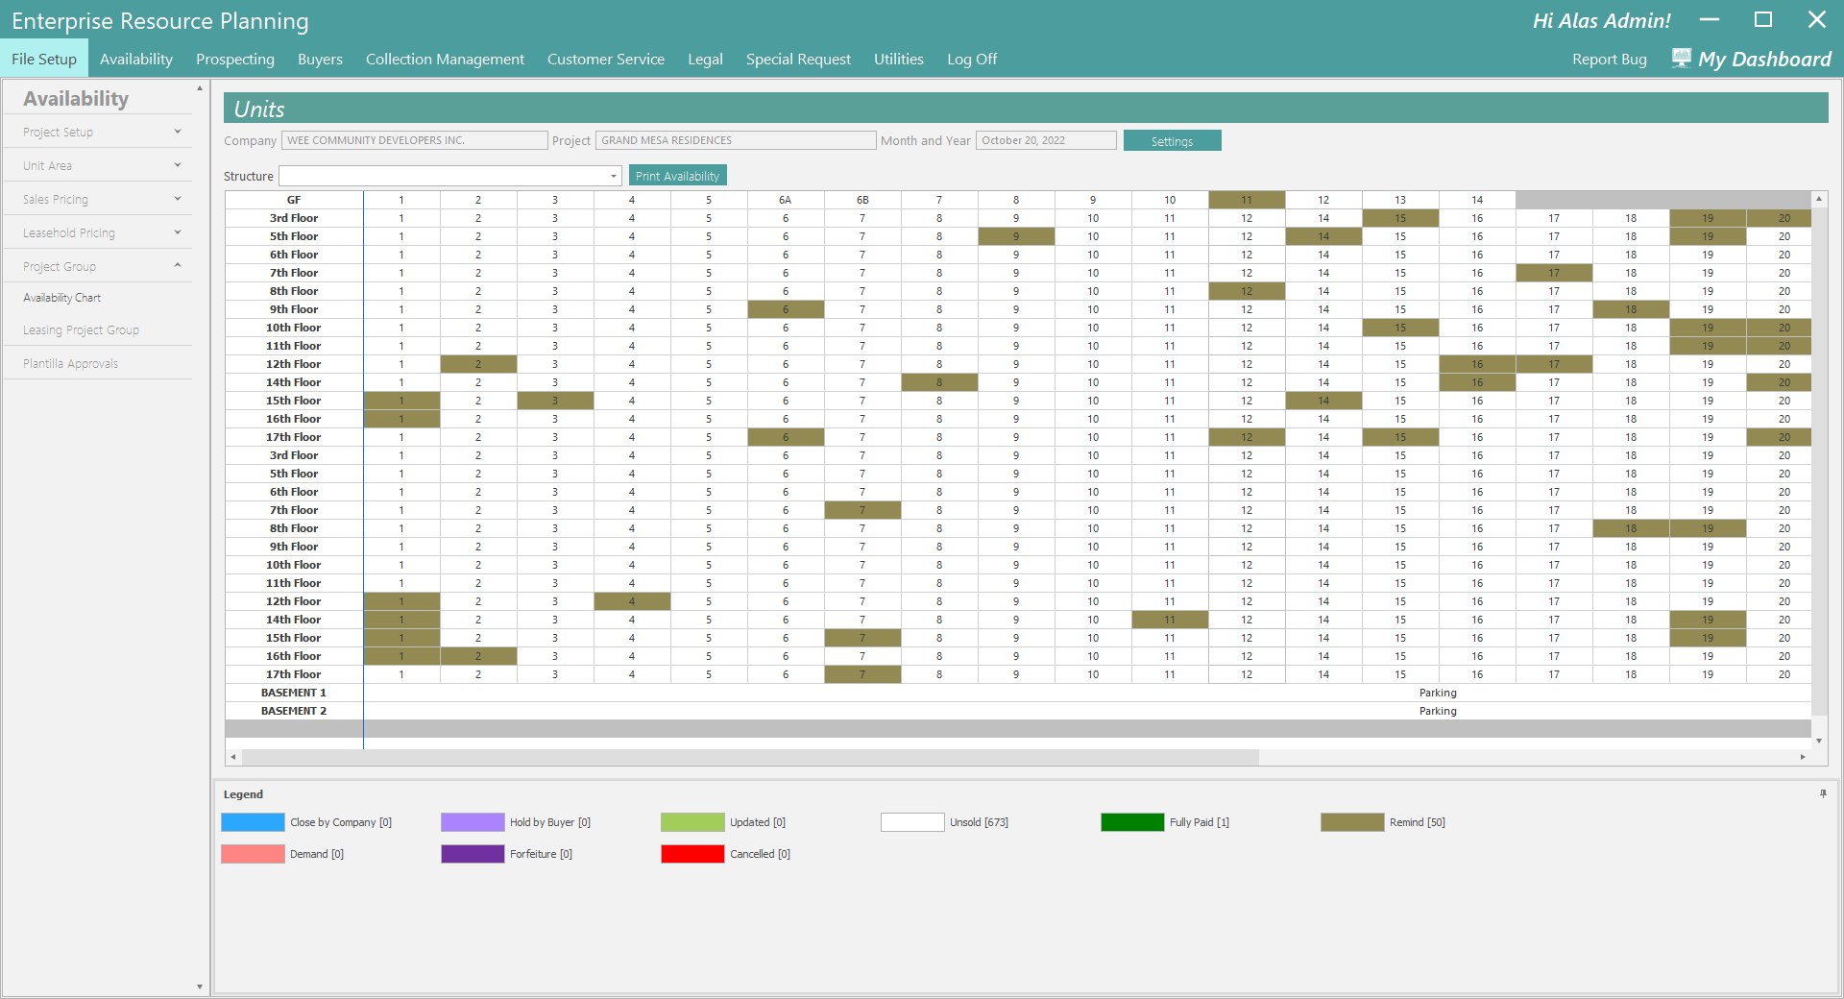Click the Print Availability button

pos(677,176)
